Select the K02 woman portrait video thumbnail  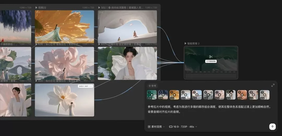(x=127, y=63)
